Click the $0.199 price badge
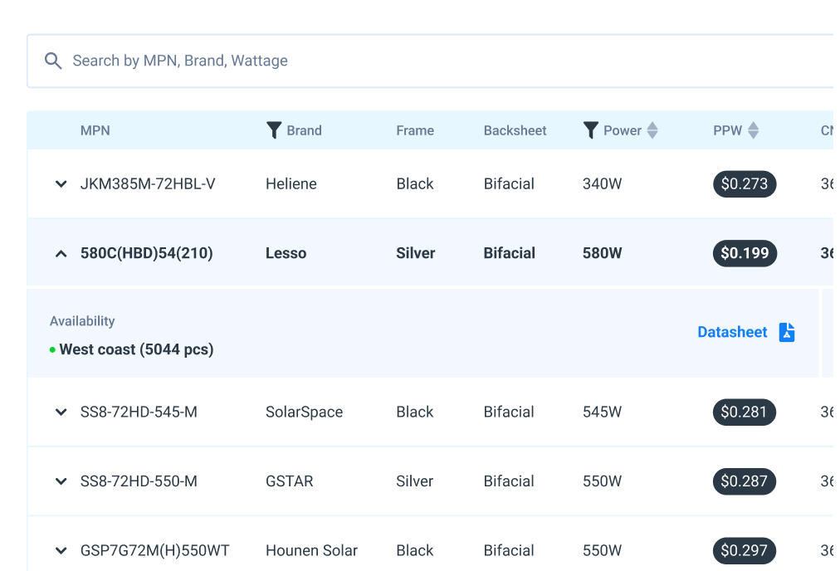Viewport: 840px width, 571px height. coord(745,253)
